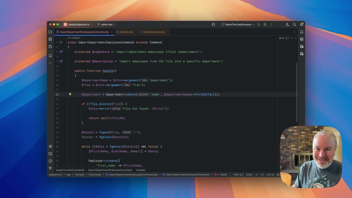352x198 pixels.
Task: Click \App\Console\Commands in editor breadcrumb
Action: point(70,170)
